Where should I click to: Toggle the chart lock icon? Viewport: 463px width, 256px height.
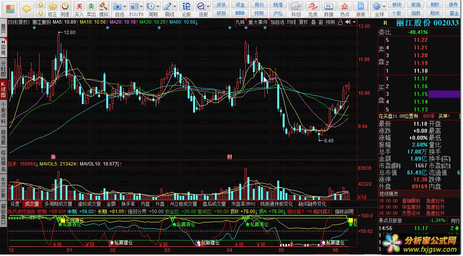pos(340,22)
